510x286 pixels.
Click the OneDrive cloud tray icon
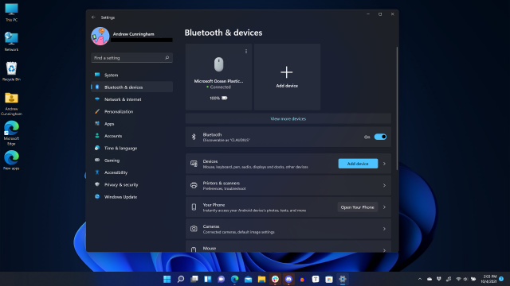click(430, 279)
